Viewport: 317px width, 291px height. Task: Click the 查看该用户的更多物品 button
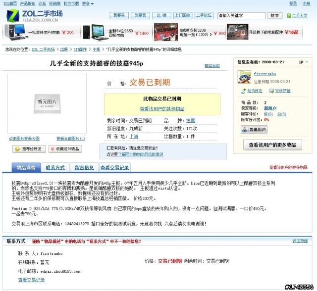272,145
